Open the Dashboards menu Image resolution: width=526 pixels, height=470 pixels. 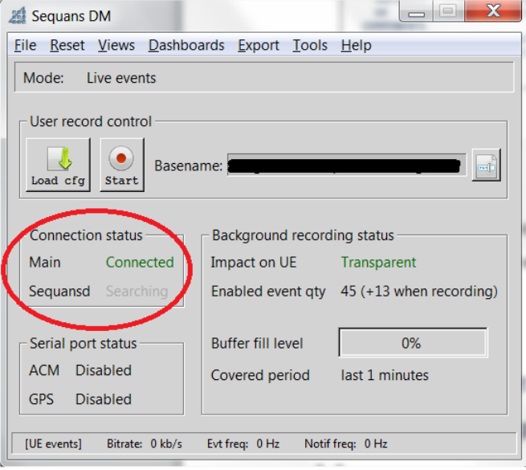186,45
